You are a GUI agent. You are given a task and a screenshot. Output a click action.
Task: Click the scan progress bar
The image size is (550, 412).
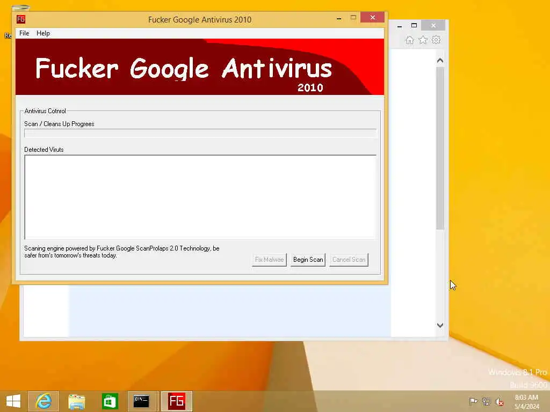point(200,133)
